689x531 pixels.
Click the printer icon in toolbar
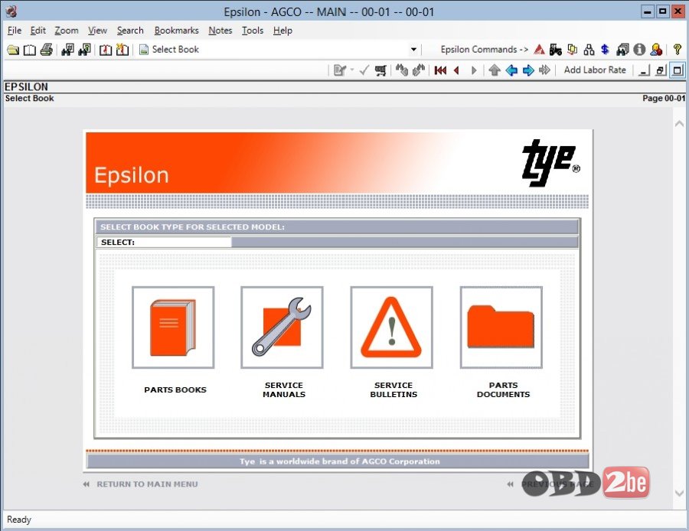pyautogui.click(x=47, y=50)
